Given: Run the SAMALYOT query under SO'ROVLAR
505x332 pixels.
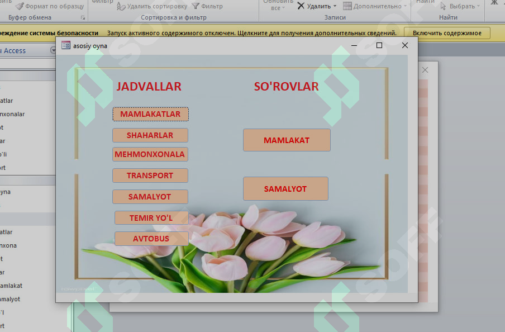Looking at the screenshot, I should 285,189.
